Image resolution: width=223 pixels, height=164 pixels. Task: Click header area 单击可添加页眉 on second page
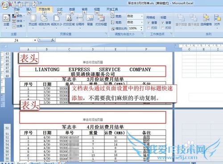pyautogui.click(x=93, y=119)
